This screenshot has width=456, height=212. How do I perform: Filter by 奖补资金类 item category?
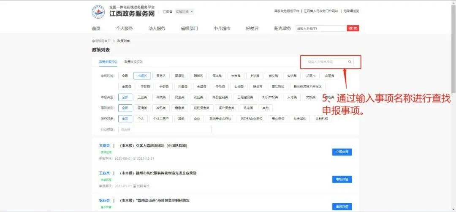tap(227, 108)
